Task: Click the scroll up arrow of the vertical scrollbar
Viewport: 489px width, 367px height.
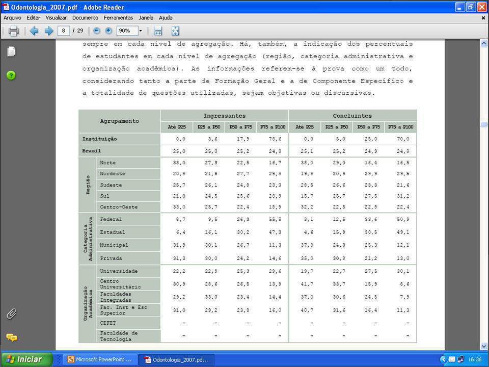Action: tap(484, 43)
